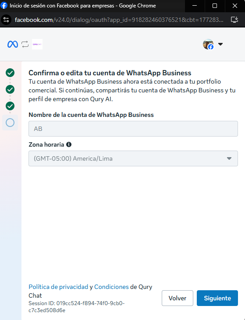Click the sync arrows icon beside Meta logo
Viewport: 245px width, 320px height.
pyautogui.click(x=25, y=44)
